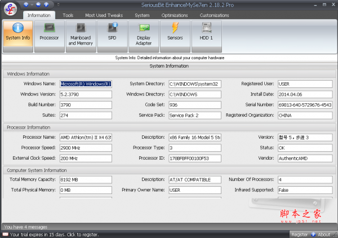Open the System tab
Screen dimensions: 338x238
(142, 15)
